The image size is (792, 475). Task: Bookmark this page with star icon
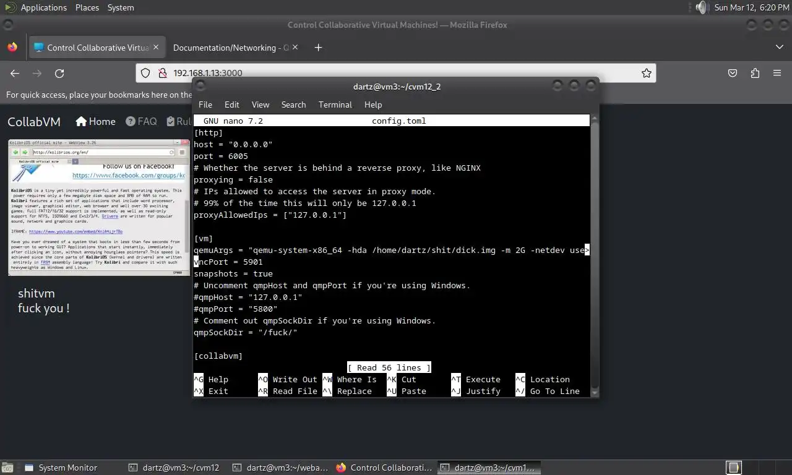[x=647, y=73]
